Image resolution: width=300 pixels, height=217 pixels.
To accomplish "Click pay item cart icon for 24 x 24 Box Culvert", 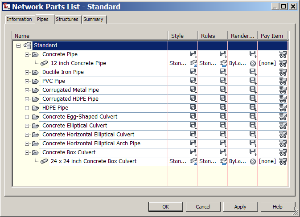I will 283,161.
